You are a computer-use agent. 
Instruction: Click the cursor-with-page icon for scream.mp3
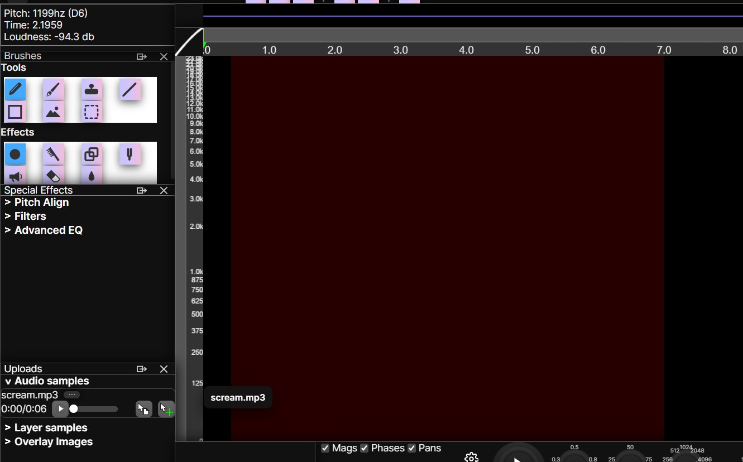coord(144,409)
